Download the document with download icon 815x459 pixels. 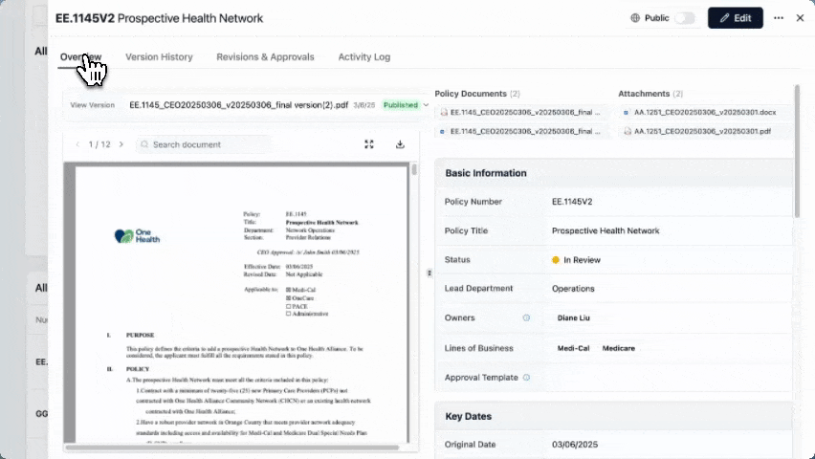[x=400, y=144]
